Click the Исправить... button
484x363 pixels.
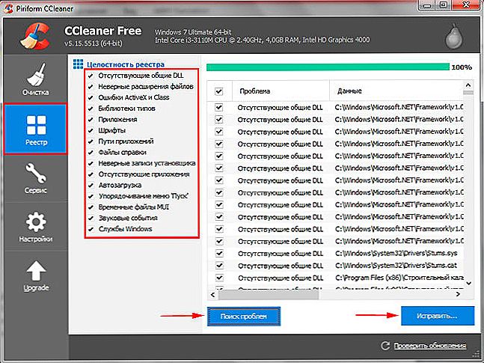pos(438,316)
